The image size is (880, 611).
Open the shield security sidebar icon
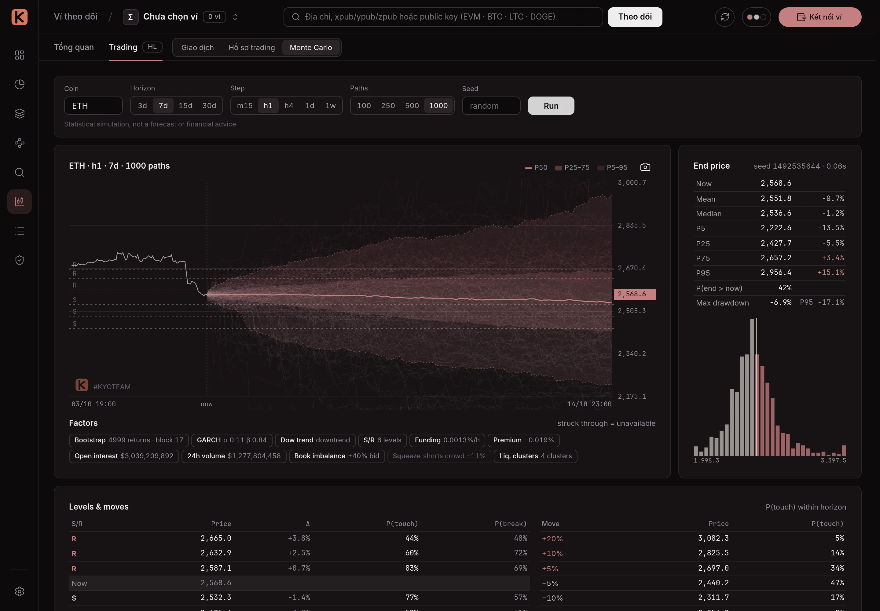(19, 260)
